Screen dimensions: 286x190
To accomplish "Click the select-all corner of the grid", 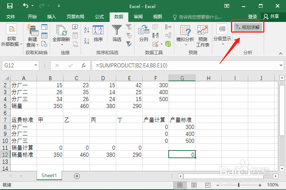I will (x=7, y=78).
